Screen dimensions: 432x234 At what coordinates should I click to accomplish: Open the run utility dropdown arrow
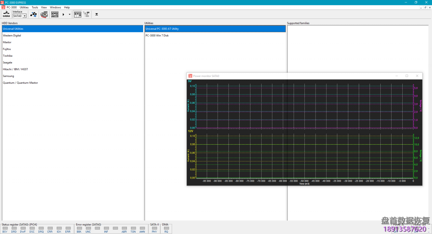point(70,14)
